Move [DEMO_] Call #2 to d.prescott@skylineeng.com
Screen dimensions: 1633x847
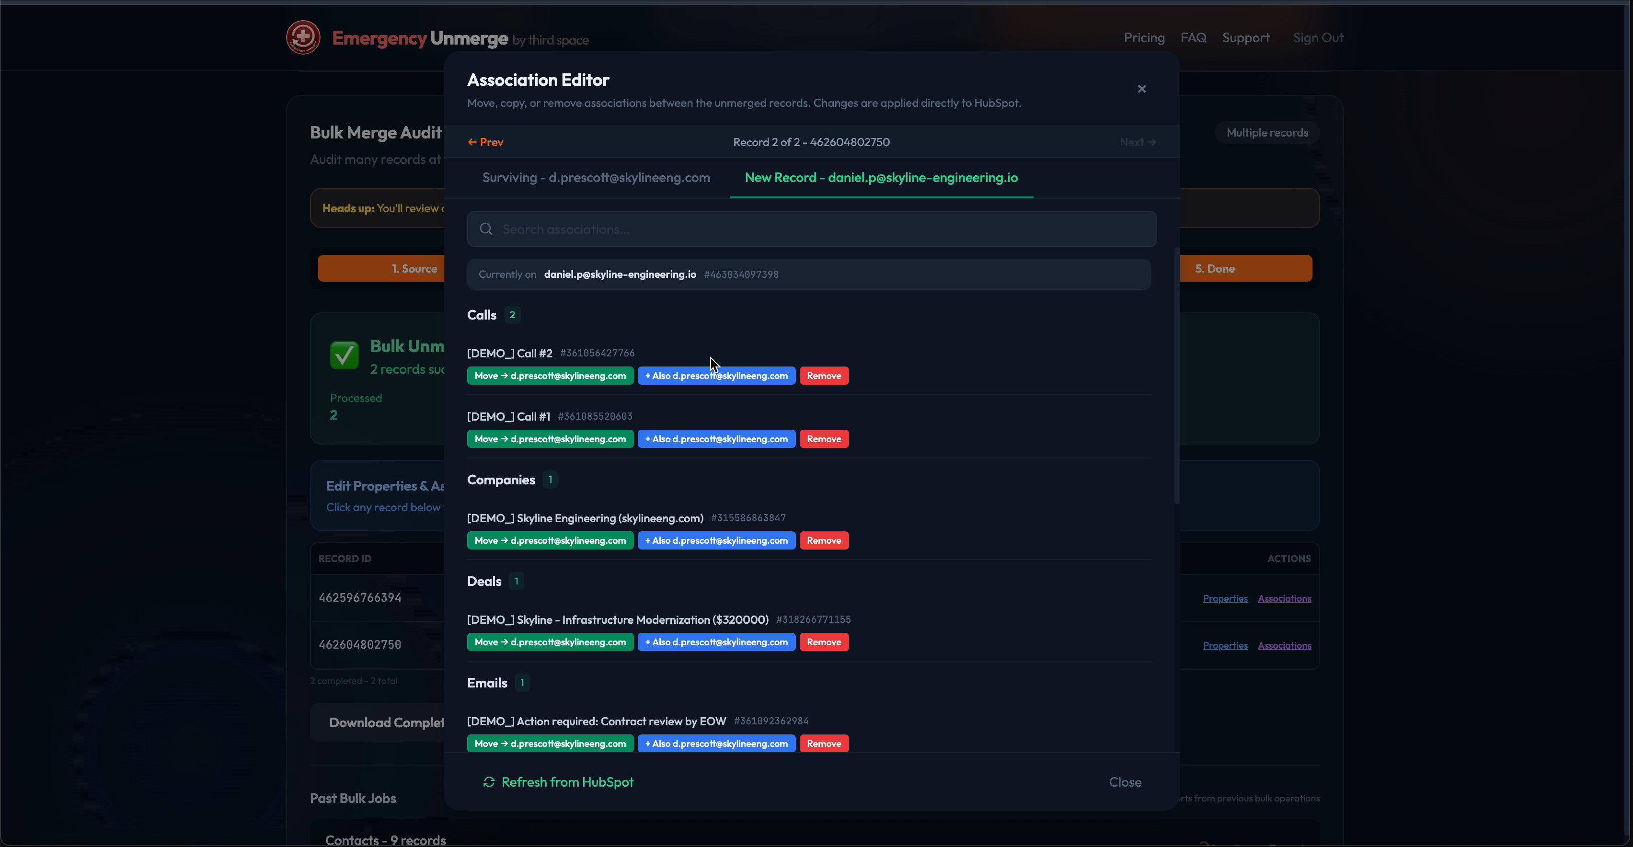550,376
